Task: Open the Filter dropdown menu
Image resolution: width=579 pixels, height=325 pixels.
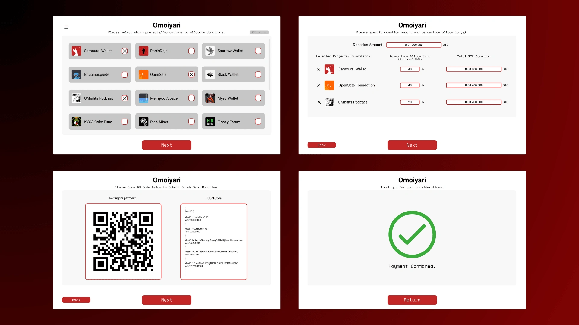Action: (x=259, y=32)
